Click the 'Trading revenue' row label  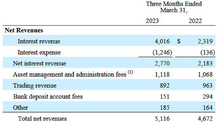pyautogui.click(x=35, y=85)
